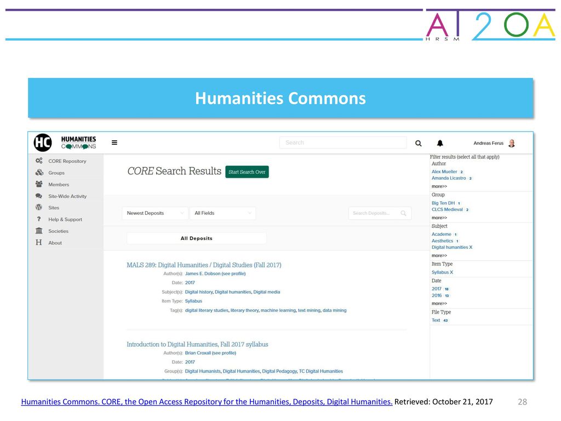This screenshot has height=421, width=561.
Task: Open Digital Pedagogy group link
Action: (x=279, y=371)
